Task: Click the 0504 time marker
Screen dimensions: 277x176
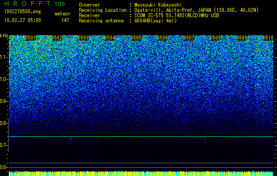Action: (x=110, y=38)
